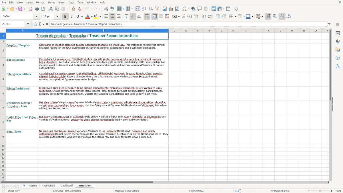
Task: Click the formula bar input line
Action: click(188, 24)
